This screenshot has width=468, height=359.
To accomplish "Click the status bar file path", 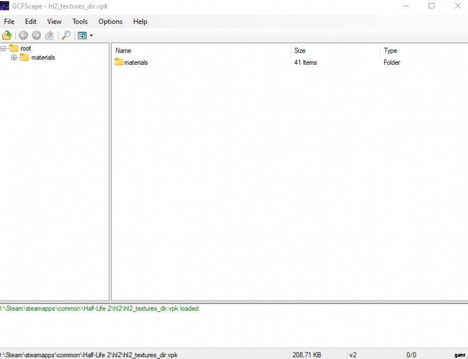I will 89,355.
